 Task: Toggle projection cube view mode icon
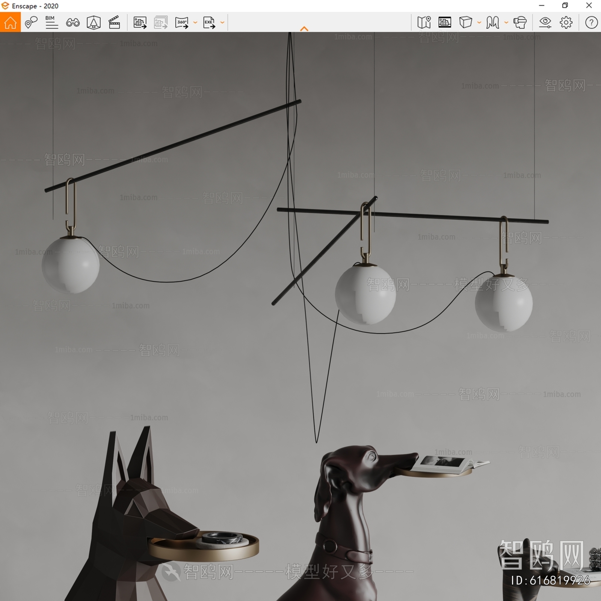tap(466, 23)
